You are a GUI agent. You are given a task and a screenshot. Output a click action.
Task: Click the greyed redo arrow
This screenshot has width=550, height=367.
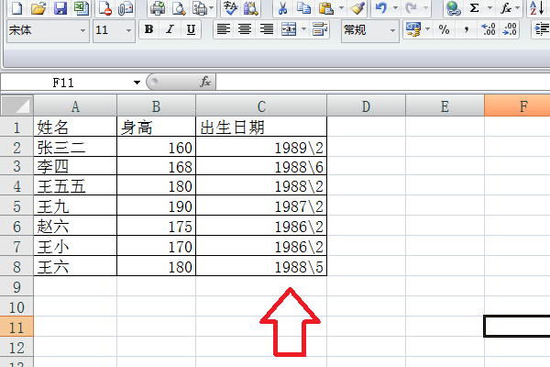411,8
